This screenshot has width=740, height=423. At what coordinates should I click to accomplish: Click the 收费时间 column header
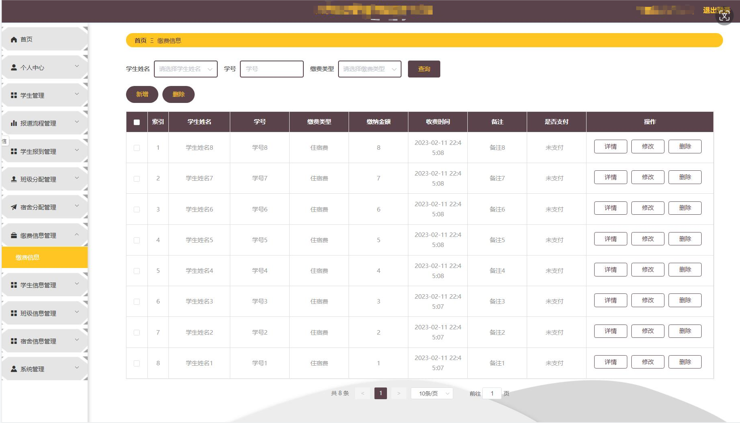coord(438,122)
